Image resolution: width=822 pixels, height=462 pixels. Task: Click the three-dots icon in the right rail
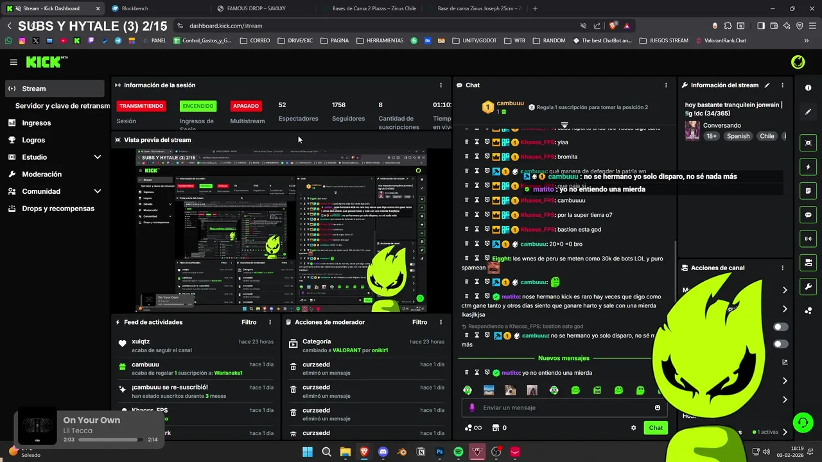pos(808,311)
